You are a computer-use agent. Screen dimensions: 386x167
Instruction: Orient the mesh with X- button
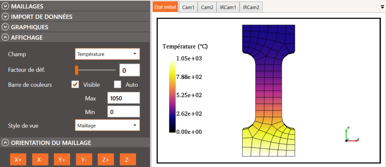pyautogui.click(x=40, y=159)
